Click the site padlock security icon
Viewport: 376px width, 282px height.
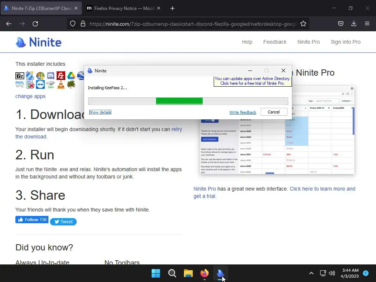[x=83, y=24]
